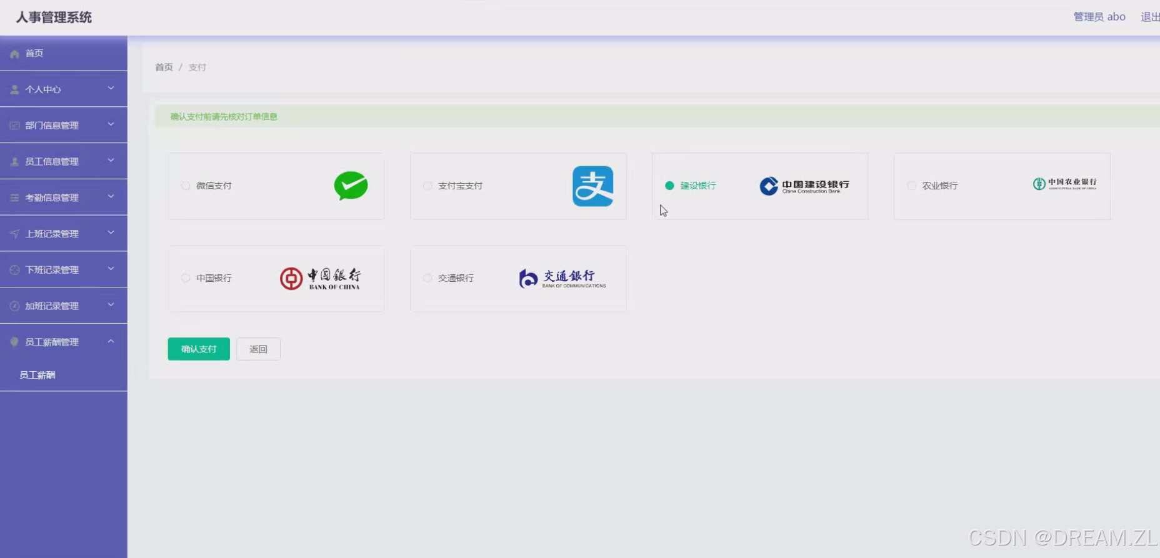Viewport: 1160px width, 558px height.
Task: Click the Alipay blue logo
Action: [592, 186]
